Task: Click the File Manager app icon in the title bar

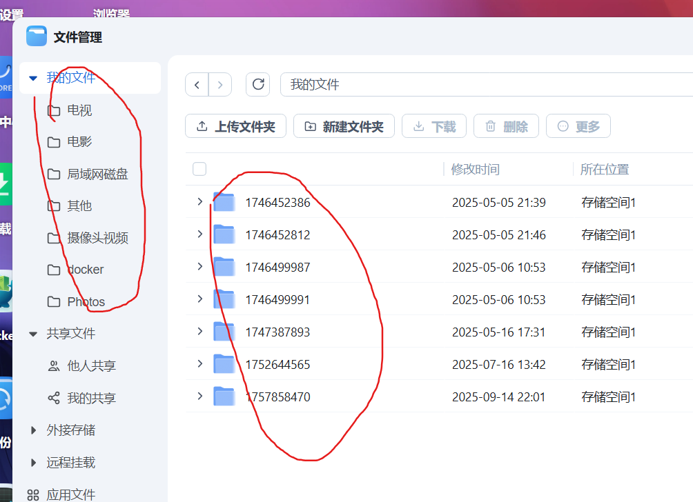Action: (37, 37)
